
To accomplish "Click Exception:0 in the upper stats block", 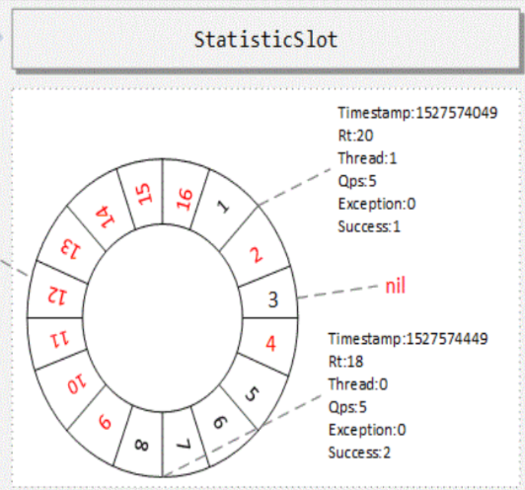I will click(377, 204).
